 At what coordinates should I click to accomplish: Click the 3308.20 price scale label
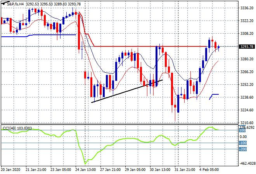tap(247, 34)
